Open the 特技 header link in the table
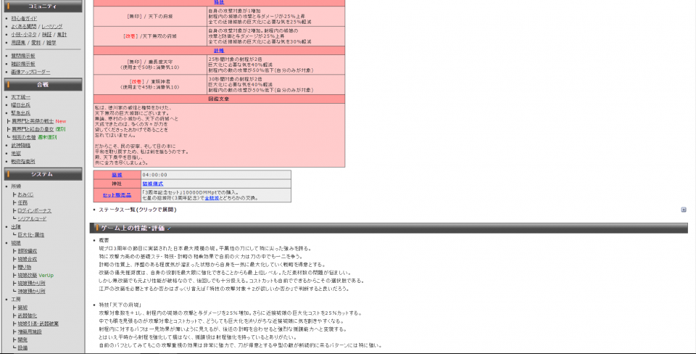696x354 pixels. (x=219, y=3)
